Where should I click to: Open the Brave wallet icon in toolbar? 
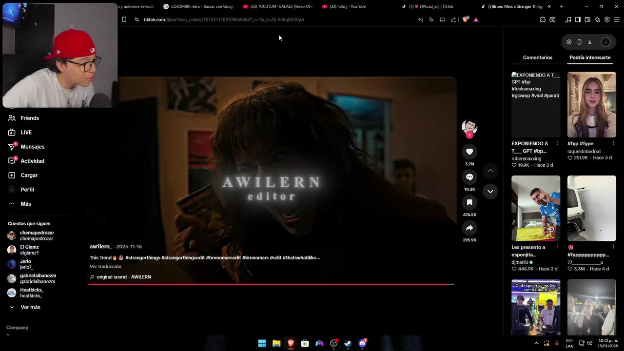[x=587, y=19]
